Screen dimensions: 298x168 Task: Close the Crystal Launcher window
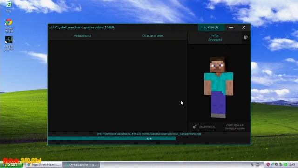244,28
